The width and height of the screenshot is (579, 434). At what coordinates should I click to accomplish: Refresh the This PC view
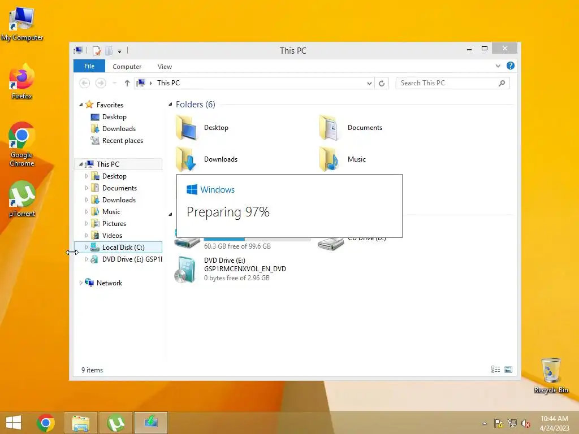[x=382, y=84]
